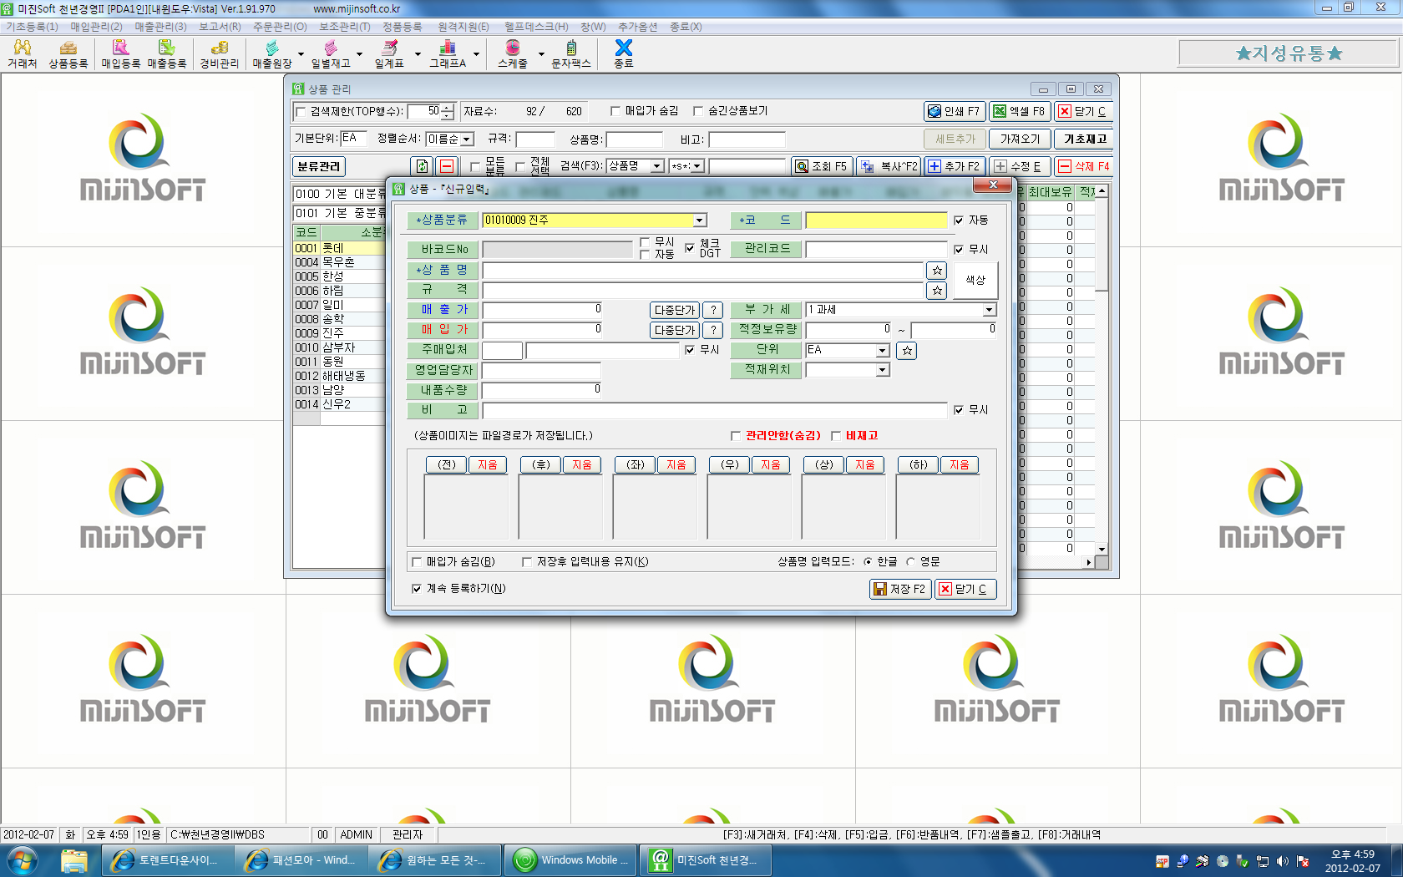The image size is (1403, 877).
Task: Open the 보고서(R) menu
Action: [x=220, y=27]
